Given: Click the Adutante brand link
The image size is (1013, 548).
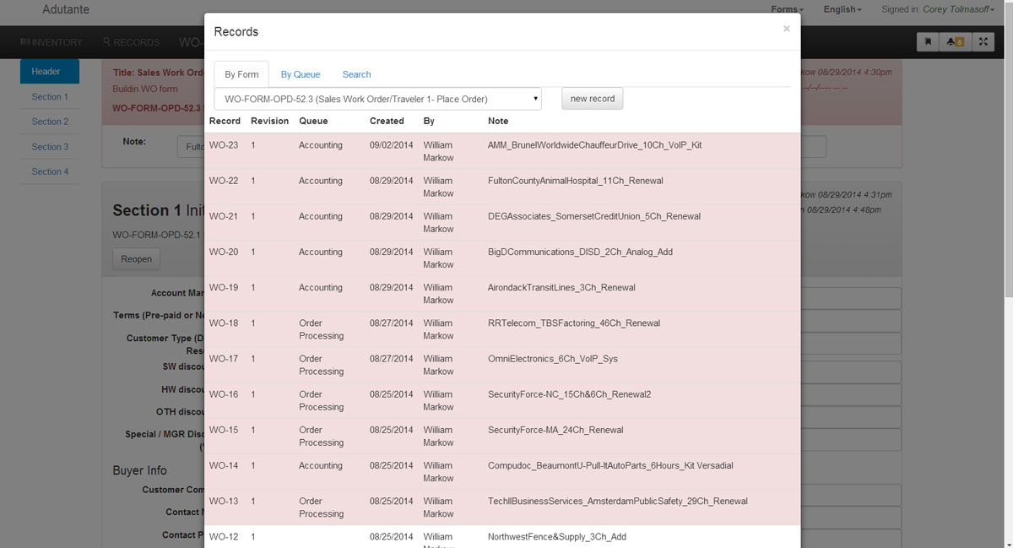Looking at the screenshot, I should [x=66, y=10].
